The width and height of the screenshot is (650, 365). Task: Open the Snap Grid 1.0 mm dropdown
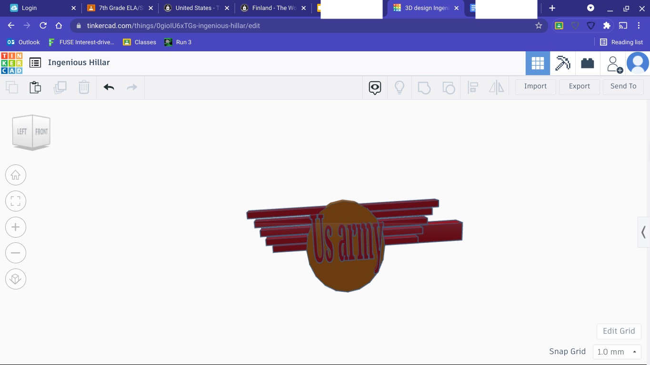coord(617,352)
